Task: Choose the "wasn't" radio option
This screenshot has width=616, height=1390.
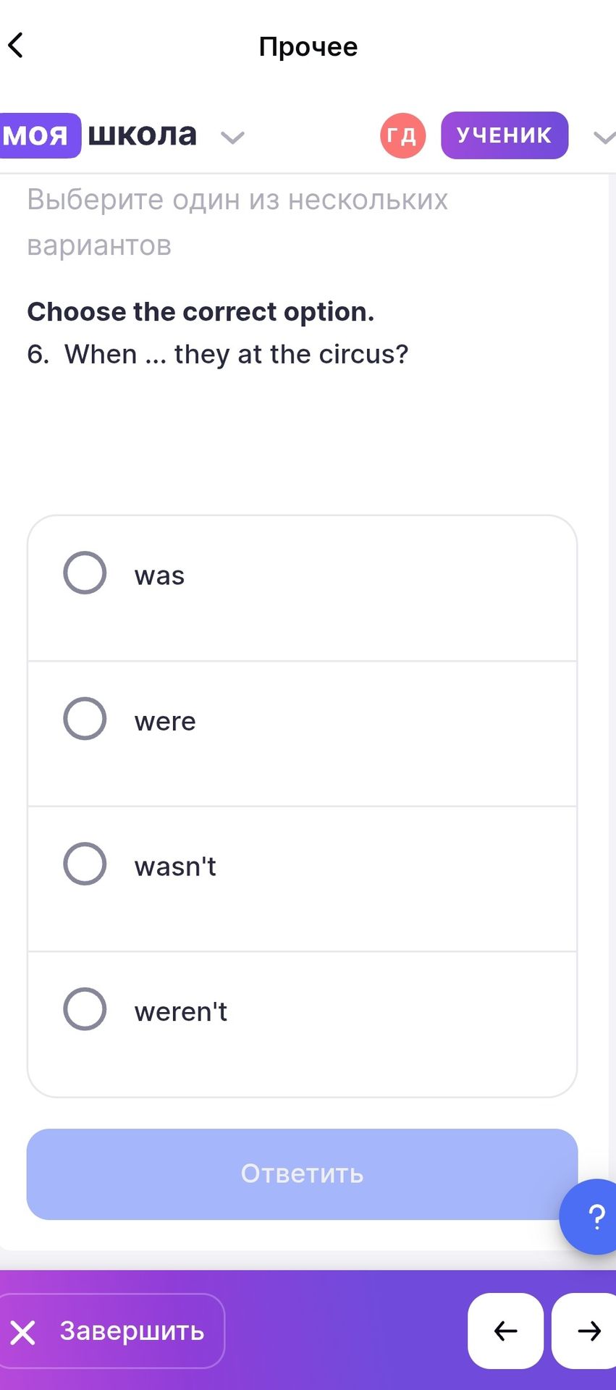Action: (85, 864)
